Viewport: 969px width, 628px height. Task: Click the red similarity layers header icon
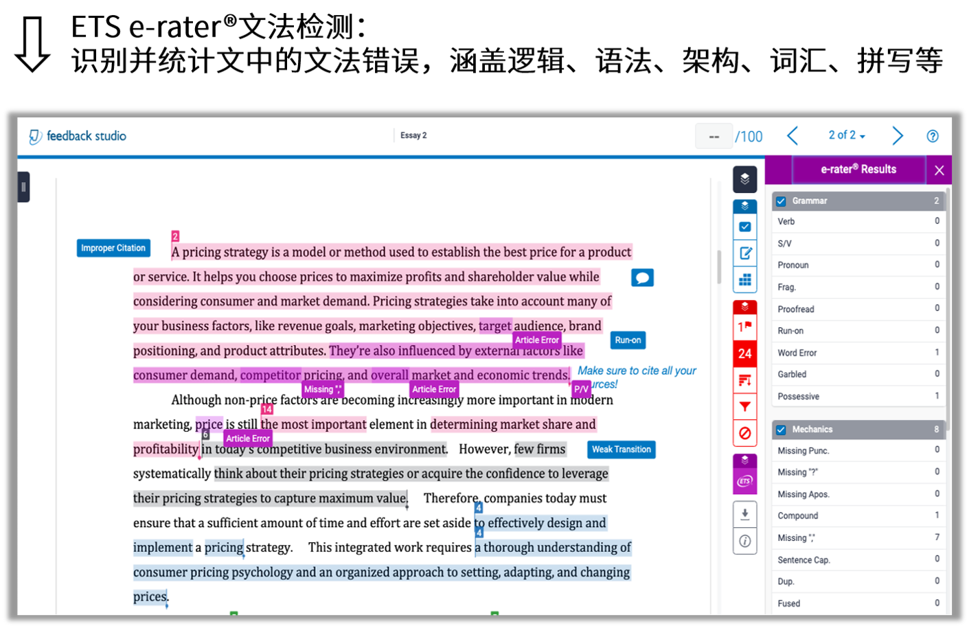click(x=744, y=307)
